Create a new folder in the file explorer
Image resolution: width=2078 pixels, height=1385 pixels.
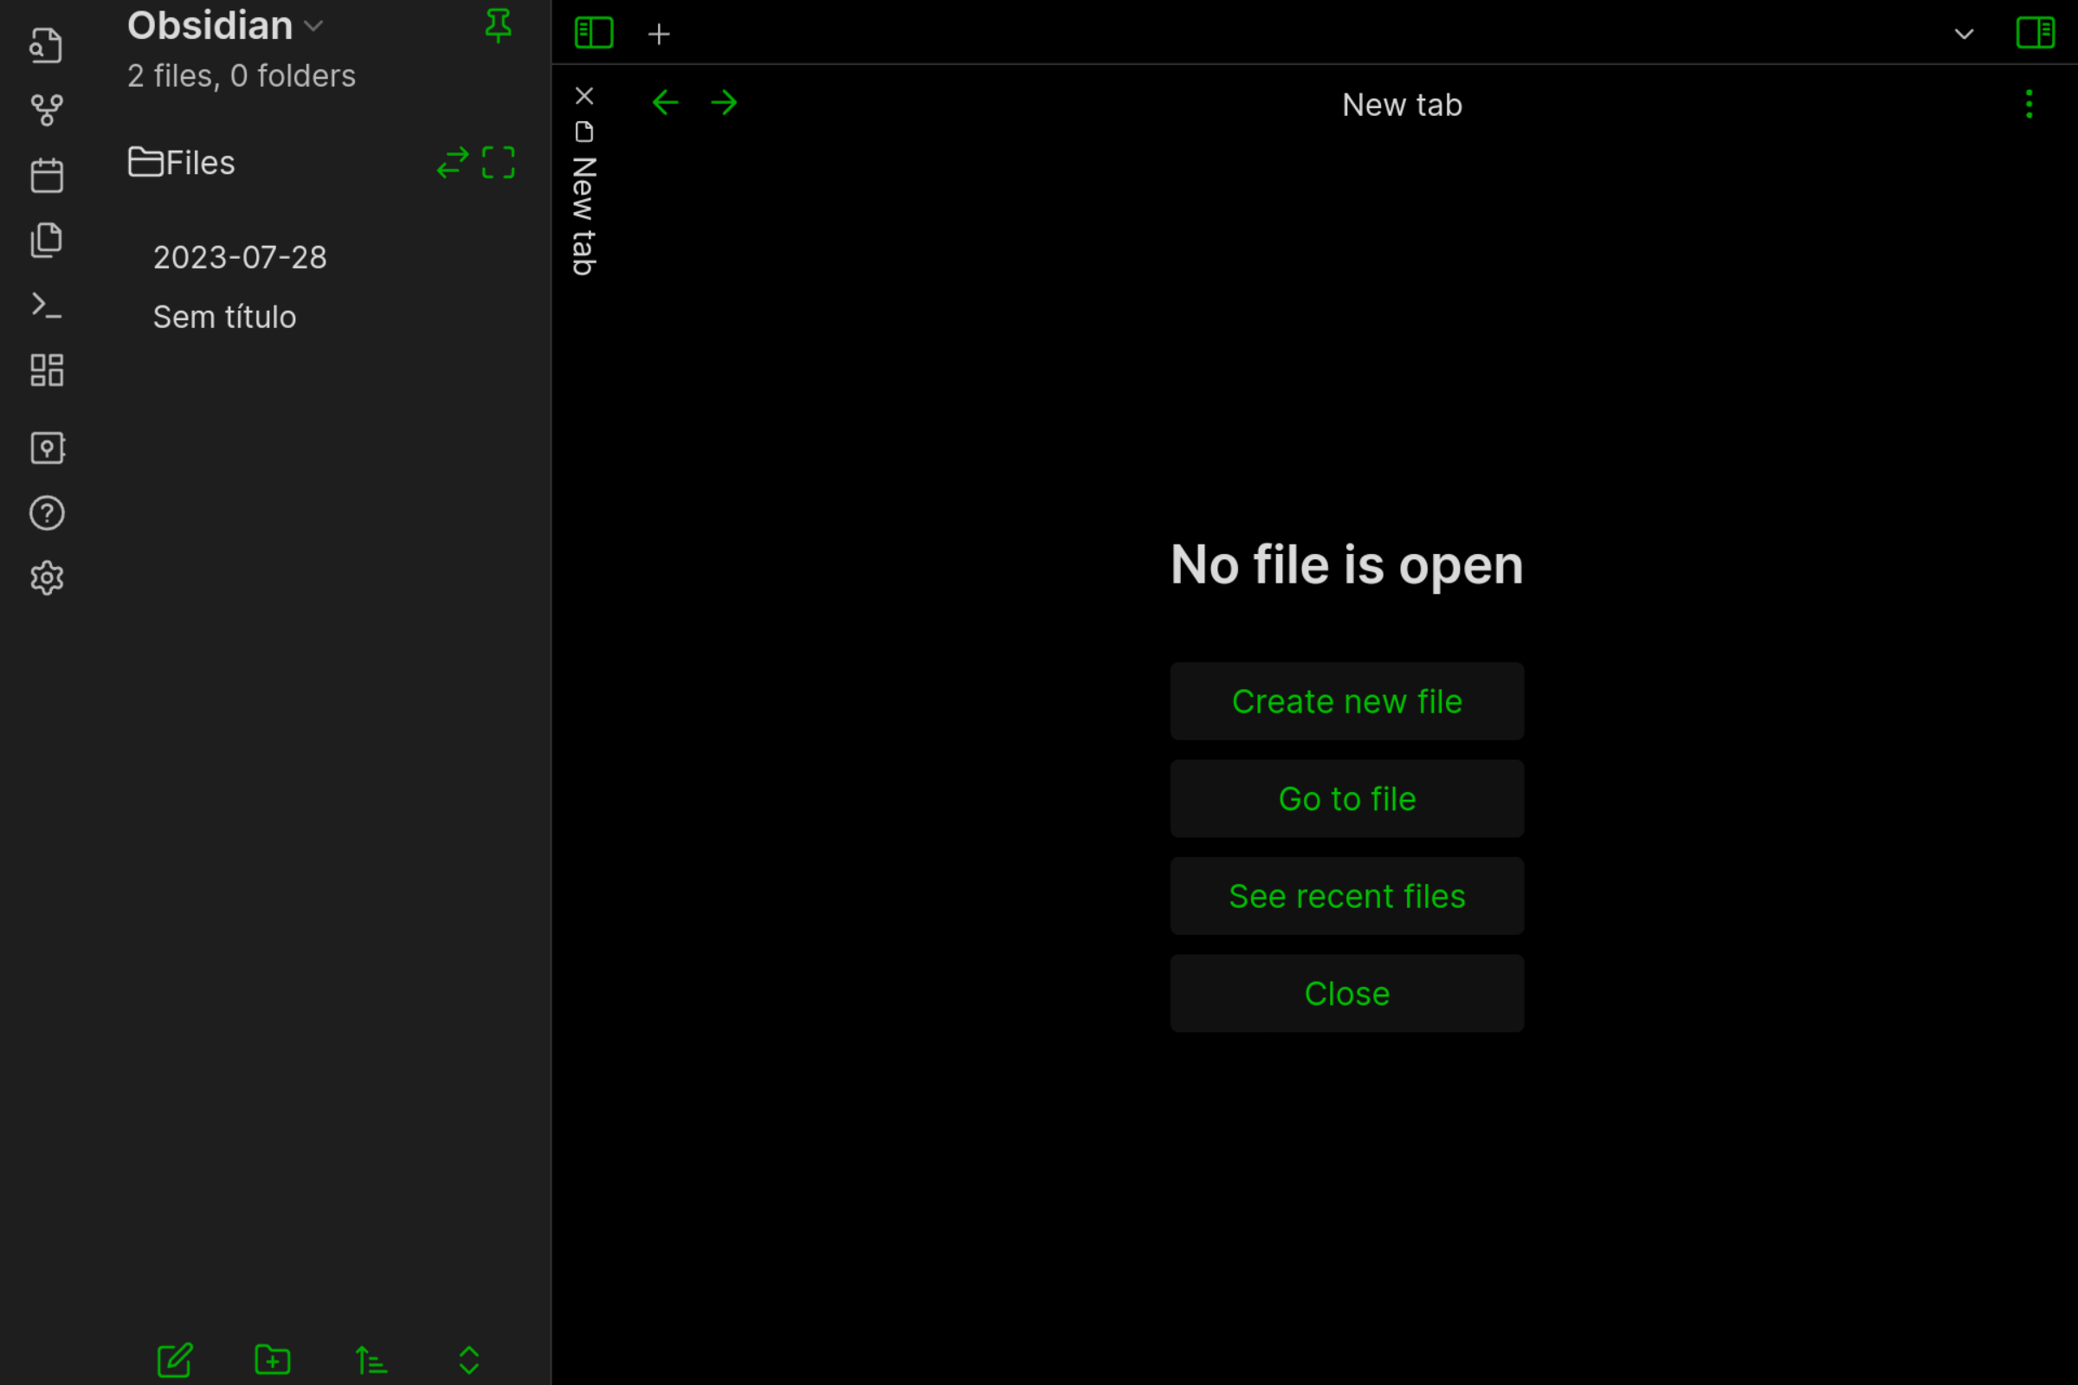point(272,1360)
